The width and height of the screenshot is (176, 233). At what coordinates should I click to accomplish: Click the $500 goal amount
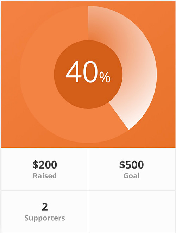pyautogui.click(x=131, y=165)
